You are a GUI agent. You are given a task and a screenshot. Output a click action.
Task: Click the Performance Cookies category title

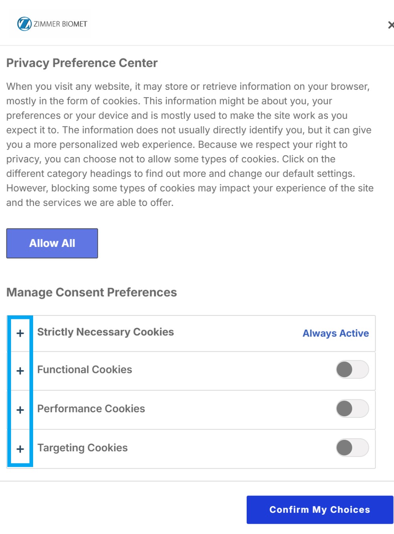[91, 408]
